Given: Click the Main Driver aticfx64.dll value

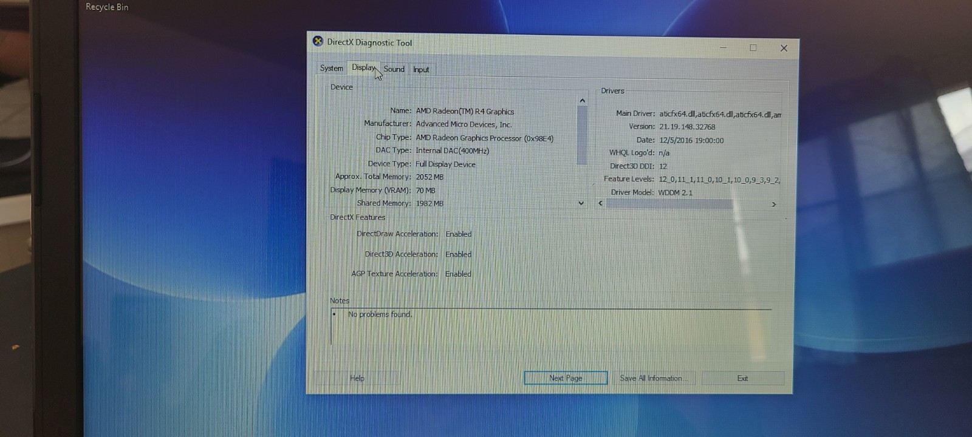Looking at the screenshot, I should click(x=720, y=114).
